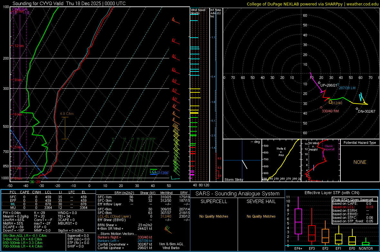The height and width of the screenshot is (252, 380).
Task: Select the EFF parcel row
Action: 48,201
